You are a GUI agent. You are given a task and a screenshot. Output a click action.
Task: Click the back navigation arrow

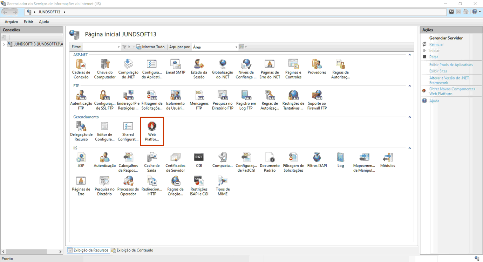click(6, 12)
